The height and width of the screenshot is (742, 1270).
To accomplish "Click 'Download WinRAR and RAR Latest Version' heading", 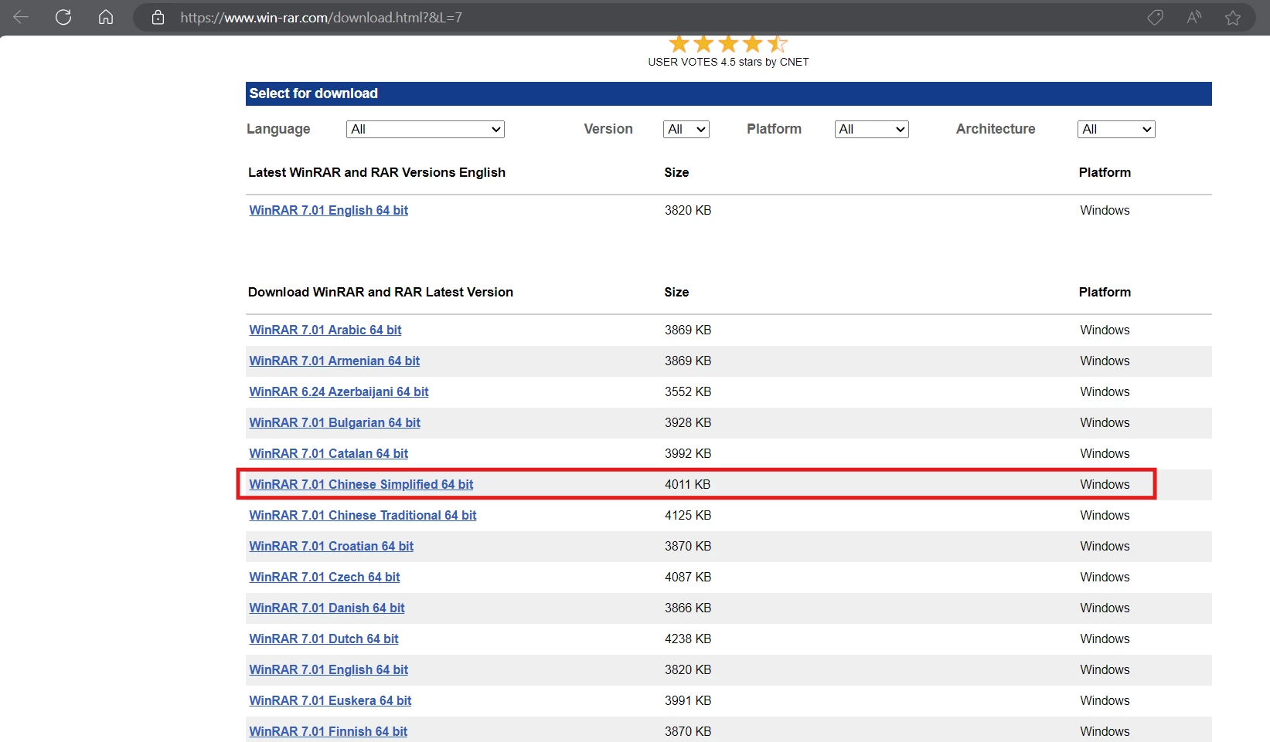I will tap(380, 292).
